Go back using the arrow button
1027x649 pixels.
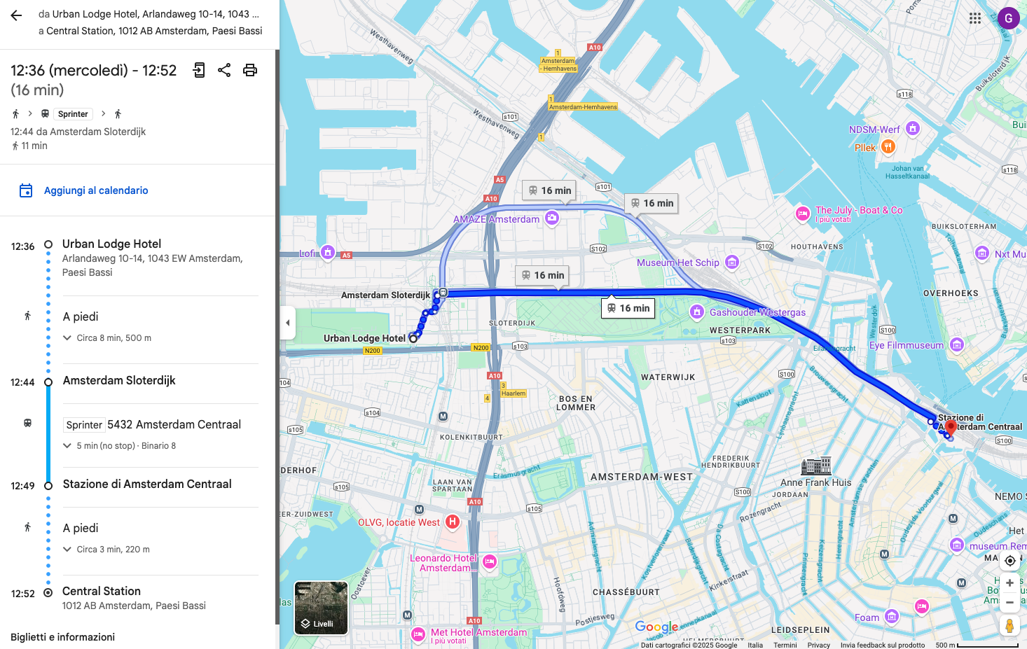(16, 15)
